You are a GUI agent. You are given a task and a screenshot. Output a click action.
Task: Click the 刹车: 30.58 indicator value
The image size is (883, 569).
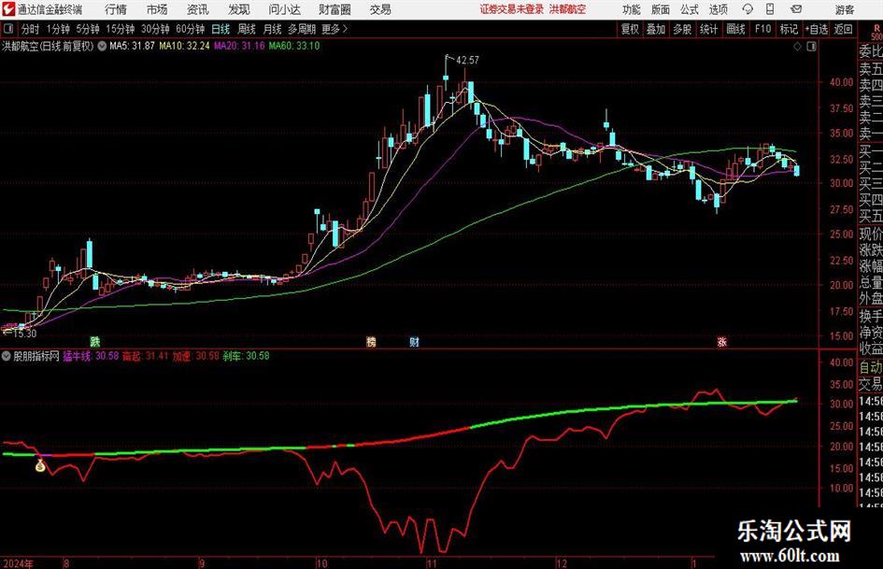[246, 356]
